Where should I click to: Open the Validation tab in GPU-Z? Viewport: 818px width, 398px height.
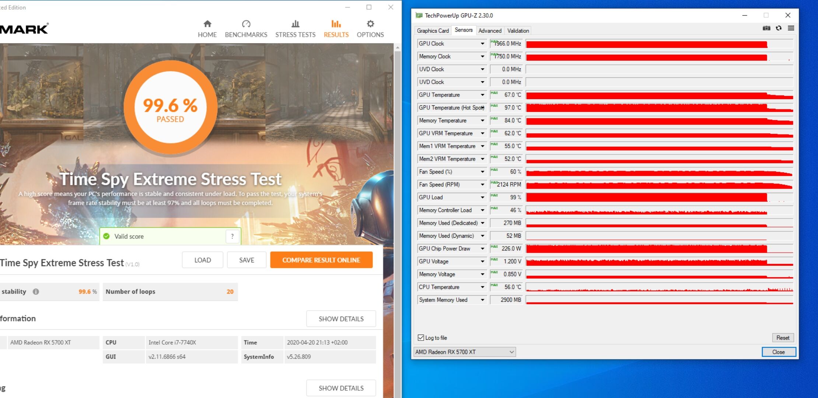(x=518, y=31)
